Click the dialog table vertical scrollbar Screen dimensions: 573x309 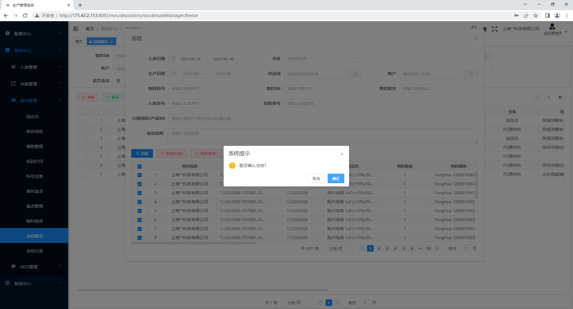476,184
